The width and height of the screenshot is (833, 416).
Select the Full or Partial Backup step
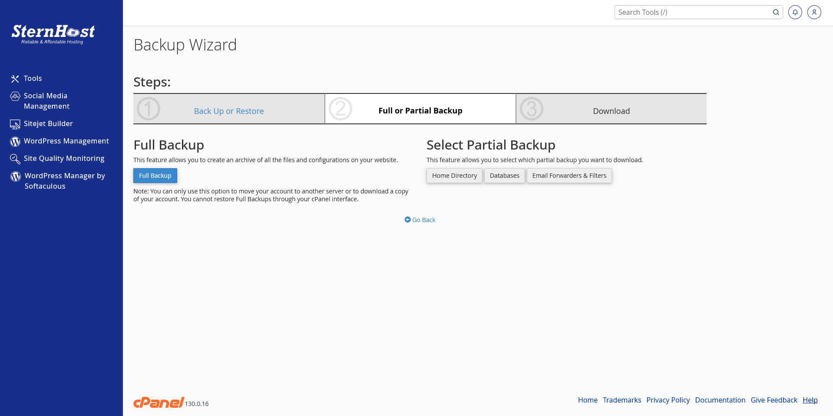[x=420, y=110]
